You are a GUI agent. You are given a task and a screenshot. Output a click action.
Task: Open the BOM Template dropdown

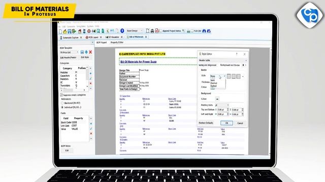(x=69, y=53)
